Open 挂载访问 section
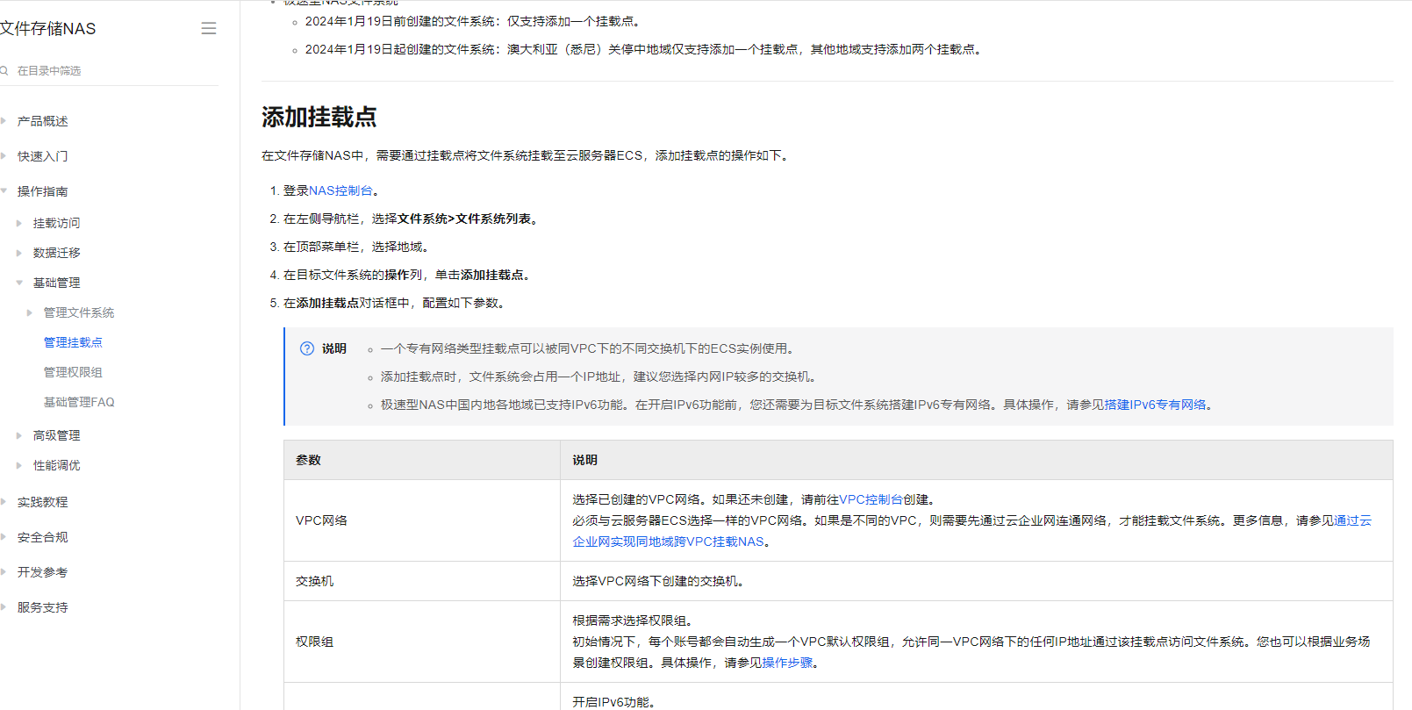 pos(57,223)
